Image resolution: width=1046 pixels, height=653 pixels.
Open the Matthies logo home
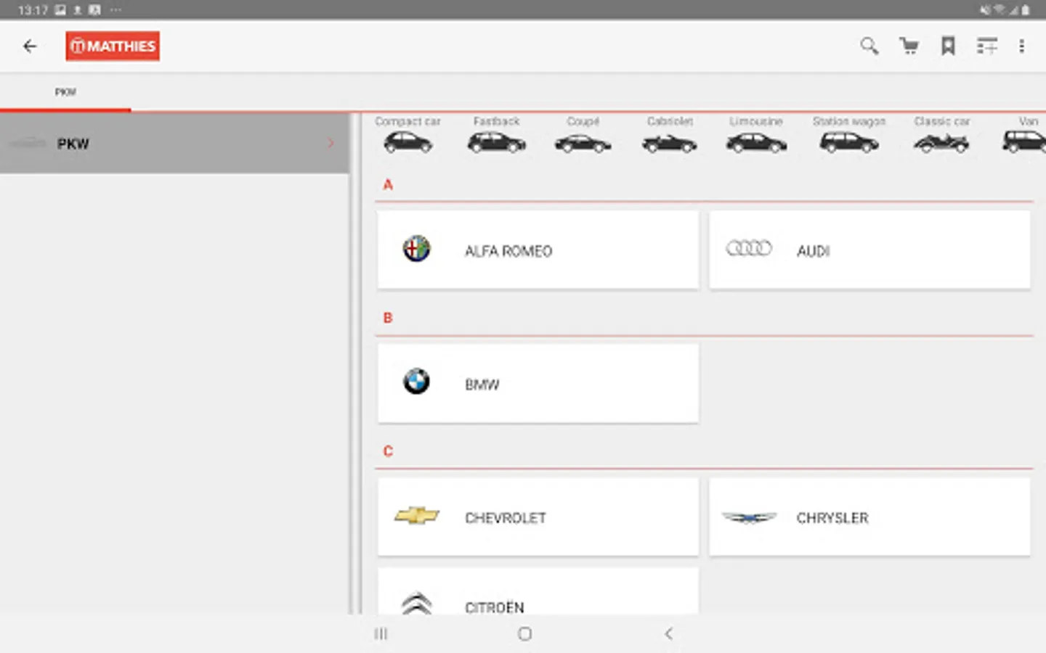coord(113,46)
